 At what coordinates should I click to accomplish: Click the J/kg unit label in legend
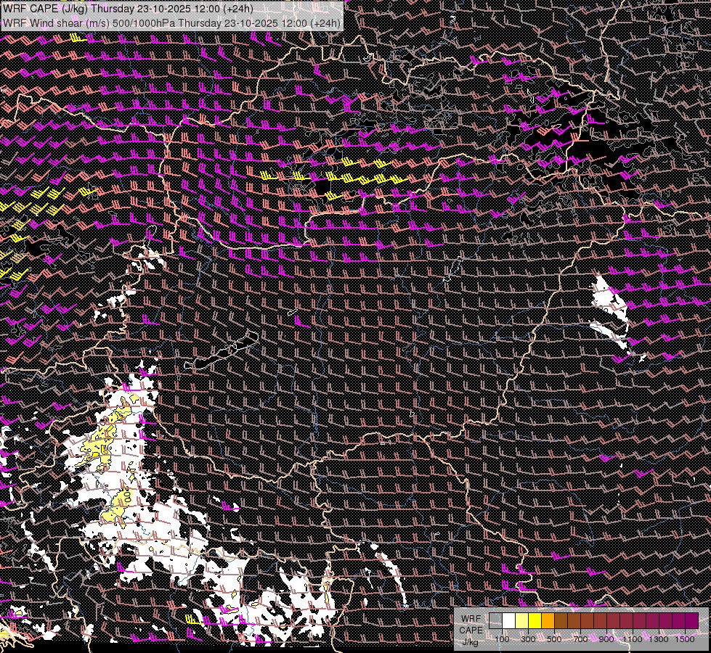pyautogui.click(x=471, y=641)
